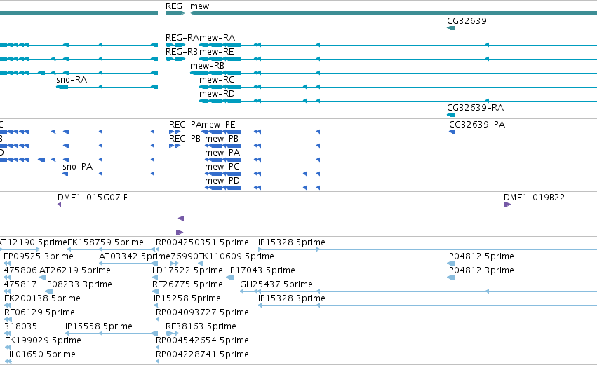The image size is (597, 365).
Task: Open EST RE38163.5prime label
Action: [201, 326]
